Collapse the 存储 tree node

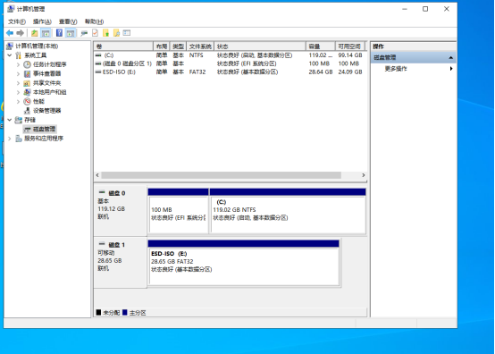(10, 120)
